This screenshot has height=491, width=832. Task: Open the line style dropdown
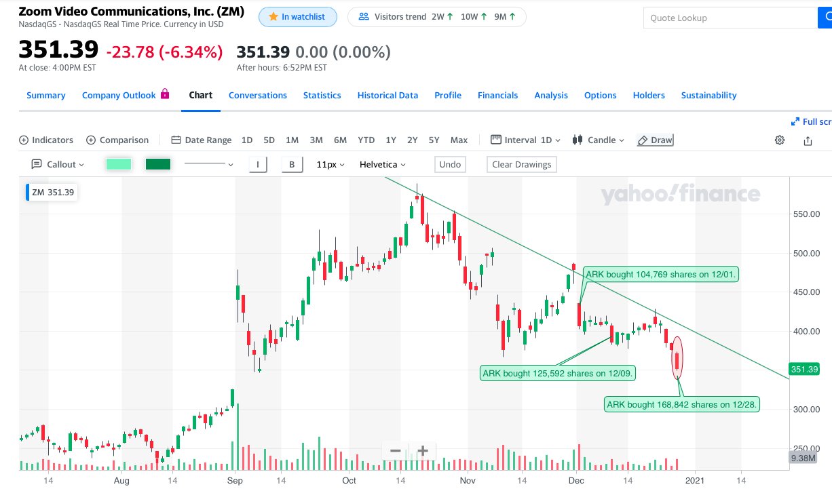[209, 164]
